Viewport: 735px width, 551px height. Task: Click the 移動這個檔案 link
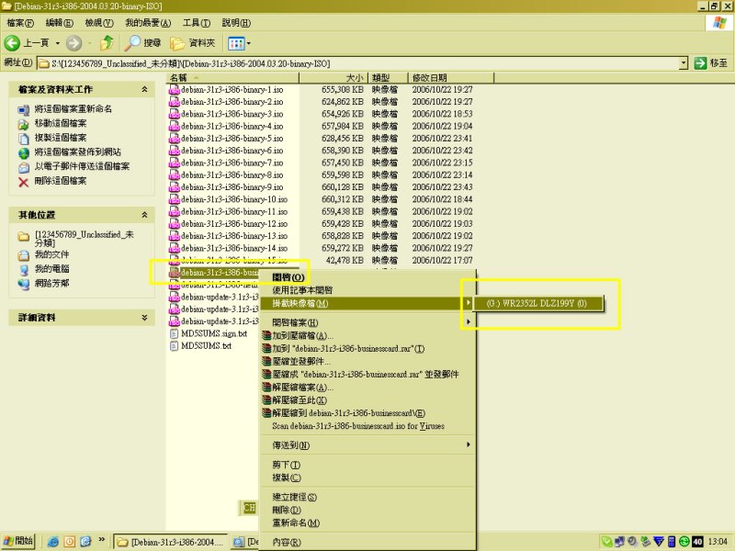click(x=61, y=123)
